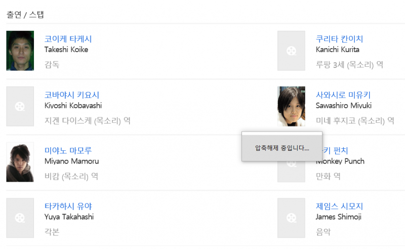Click the 압축해제 중입니다 popup message
Image resolution: width=405 pixels, height=249 pixels.
click(282, 148)
